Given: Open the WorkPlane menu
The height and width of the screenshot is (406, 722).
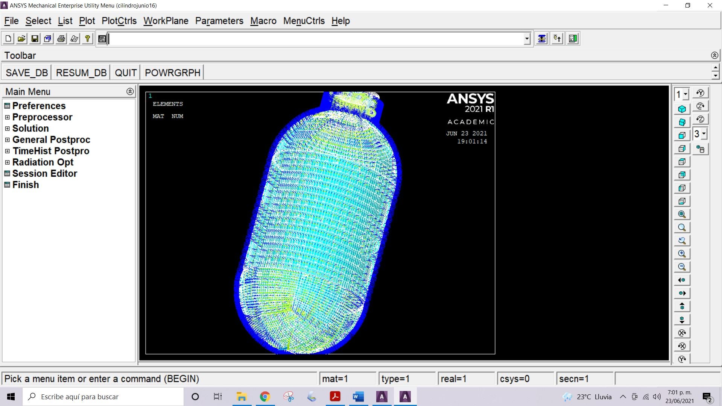Looking at the screenshot, I should click(x=166, y=21).
